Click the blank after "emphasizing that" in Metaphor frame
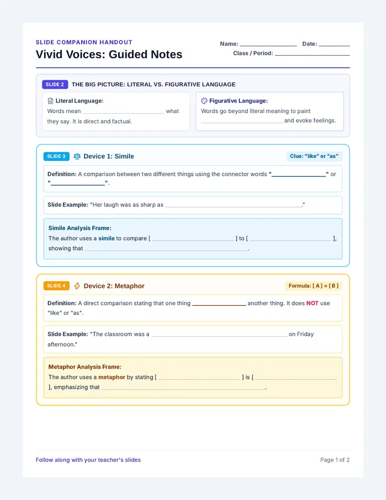 tap(183, 388)
